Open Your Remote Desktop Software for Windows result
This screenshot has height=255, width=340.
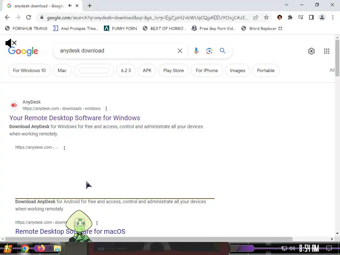pyautogui.click(x=75, y=118)
